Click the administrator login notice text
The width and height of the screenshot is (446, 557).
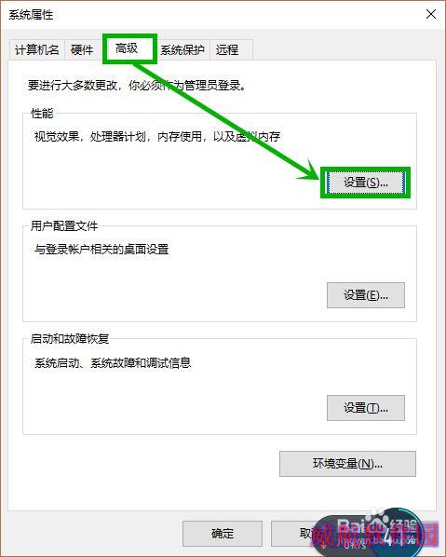137,86
